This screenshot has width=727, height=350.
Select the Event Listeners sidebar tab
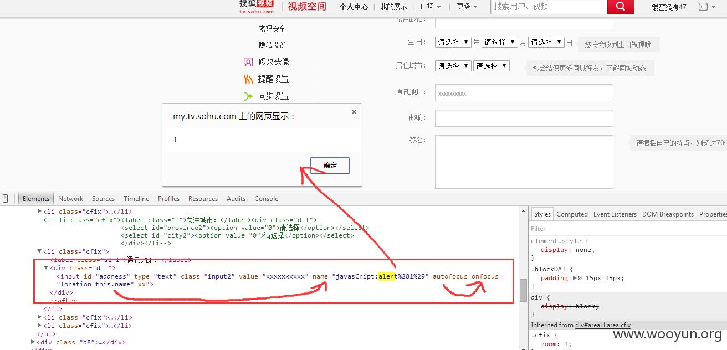pyautogui.click(x=615, y=214)
